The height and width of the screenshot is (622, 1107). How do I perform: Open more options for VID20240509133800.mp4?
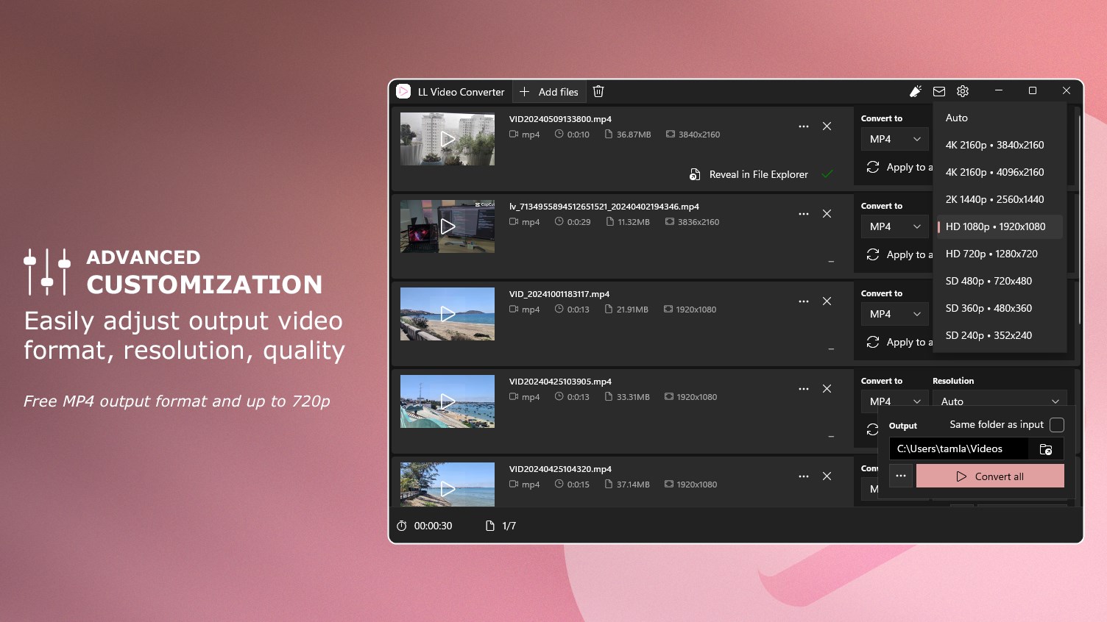click(x=804, y=126)
